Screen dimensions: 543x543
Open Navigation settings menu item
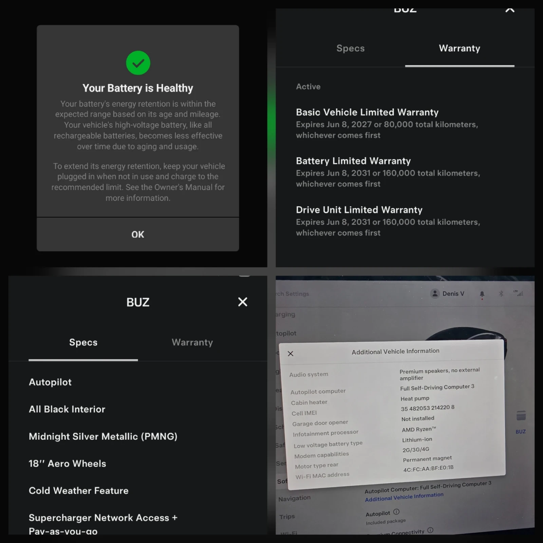click(x=294, y=498)
